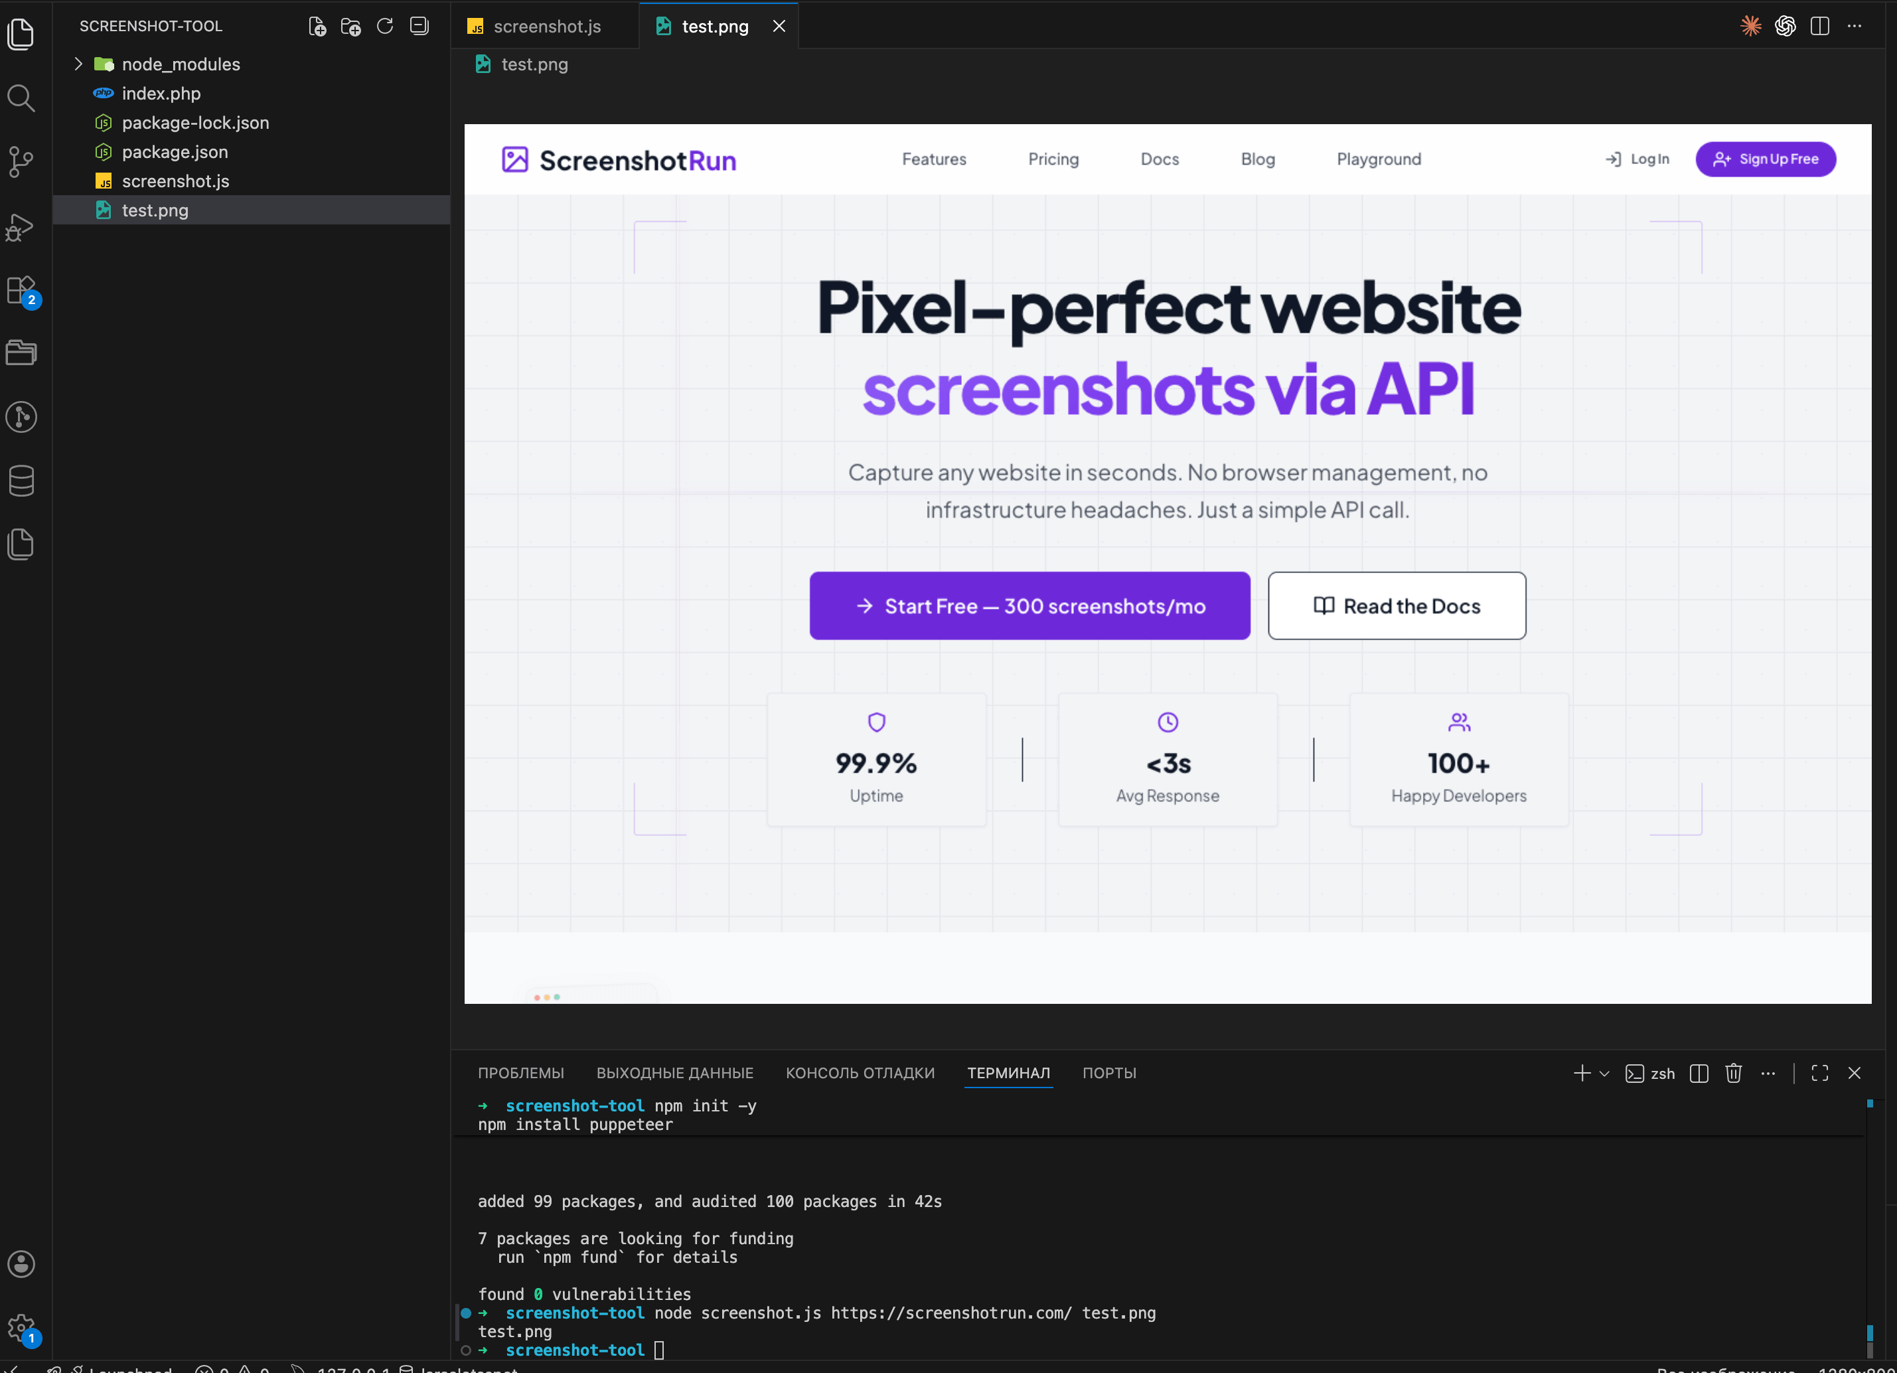Viewport: 1897px width, 1373px height.
Task: Open the Search view in the sidebar
Action: pos(21,98)
